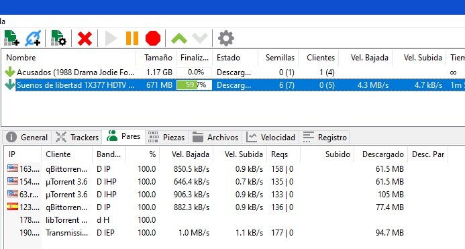
Task: Click the 6 (7) seeds value
Action: [x=287, y=85]
